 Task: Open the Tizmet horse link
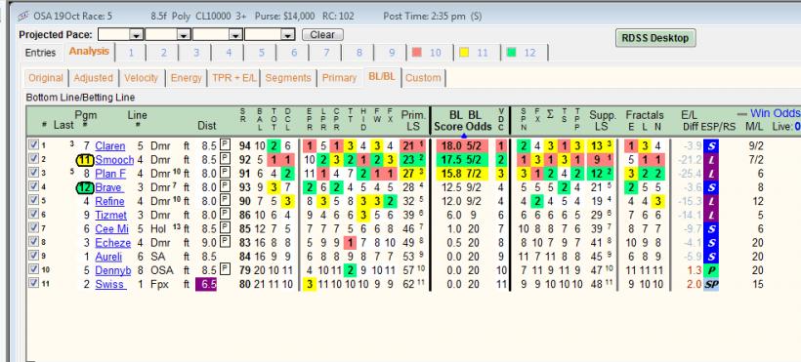click(x=110, y=215)
